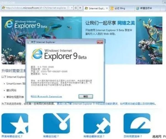This screenshot has height=139, width=166.
Task: Switch to the third new tab
Action: tap(147, 8)
